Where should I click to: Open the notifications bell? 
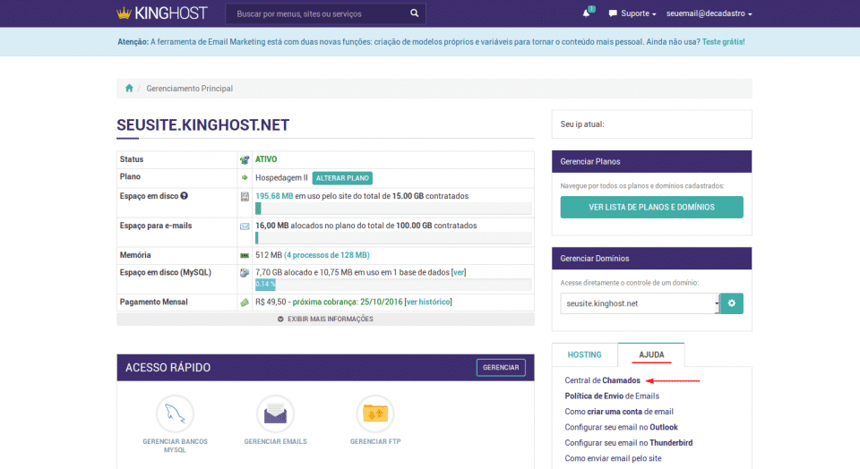586,13
